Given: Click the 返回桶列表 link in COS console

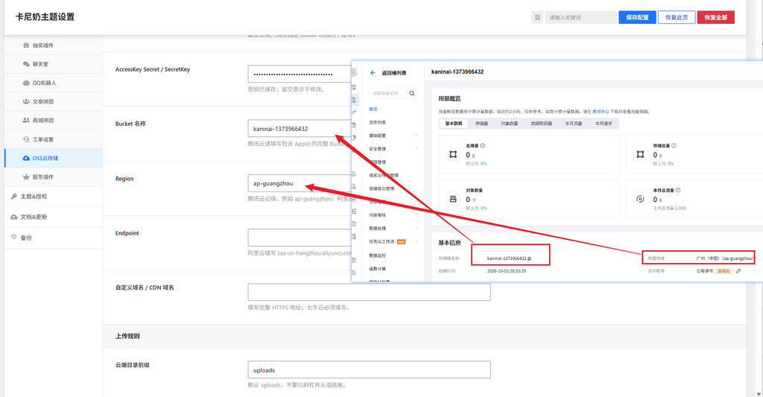Looking at the screenshot, I should pyautogui.click(x=393, y=73).
